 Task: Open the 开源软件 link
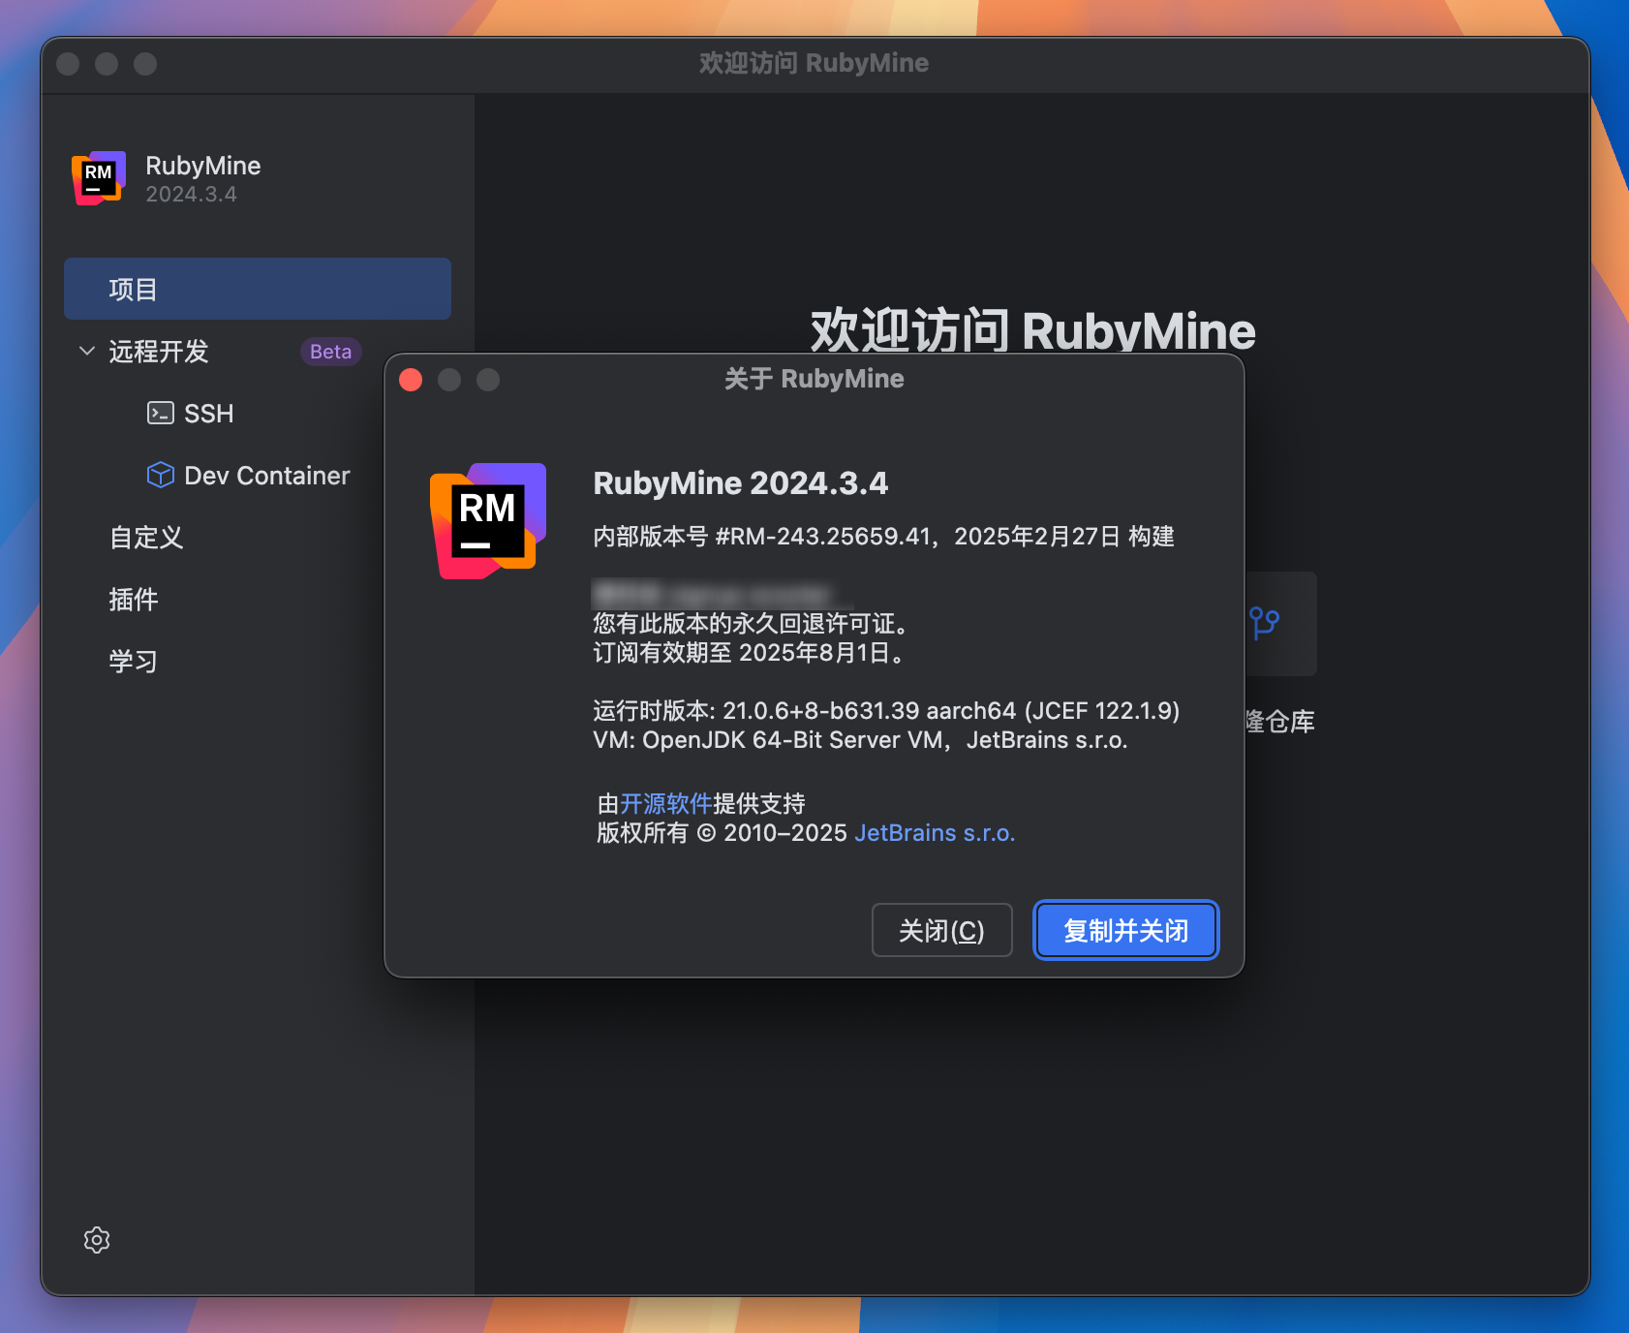point(666,803)
